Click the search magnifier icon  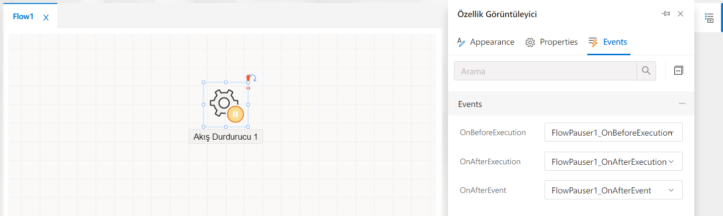tap(646, 71)
